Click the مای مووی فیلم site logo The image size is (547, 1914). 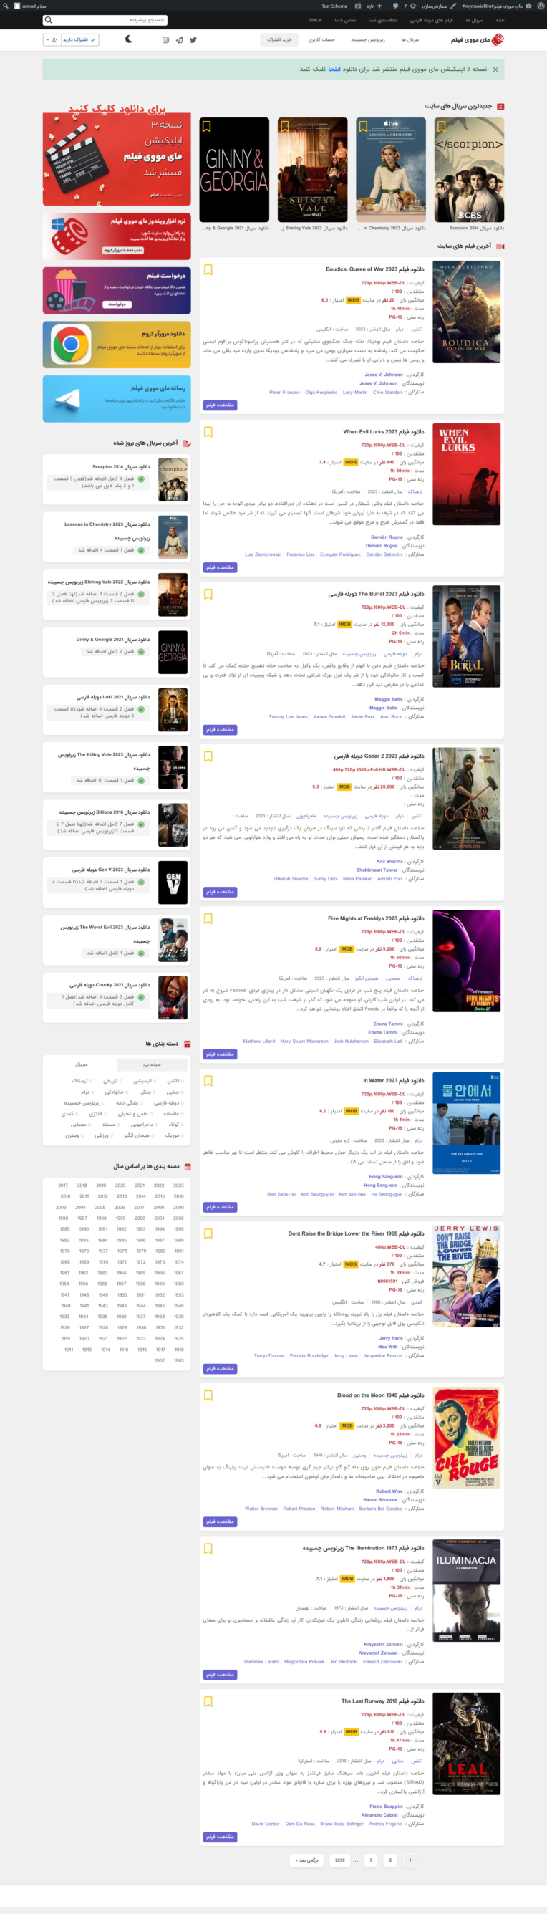(x=477, y=39)
